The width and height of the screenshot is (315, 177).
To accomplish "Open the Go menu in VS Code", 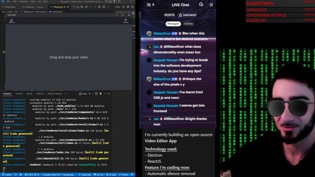I will [x=39, y=1].
